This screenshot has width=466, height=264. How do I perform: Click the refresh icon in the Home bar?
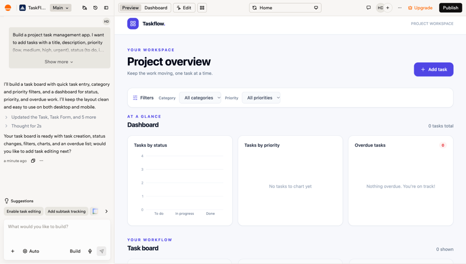tap(255, 8)
